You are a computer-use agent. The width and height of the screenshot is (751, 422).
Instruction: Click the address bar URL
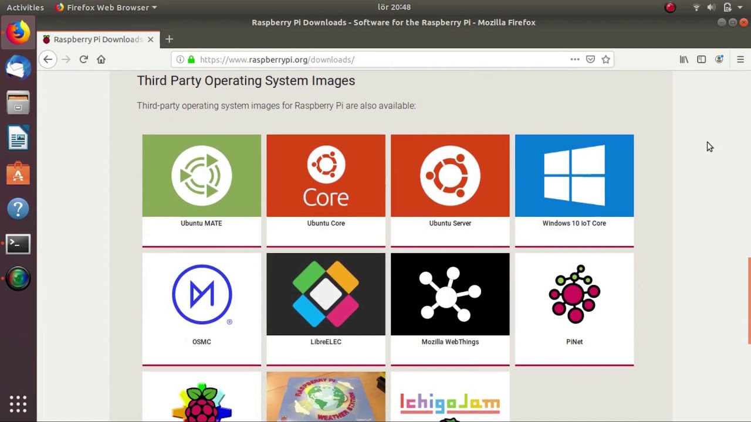point(277,59)
